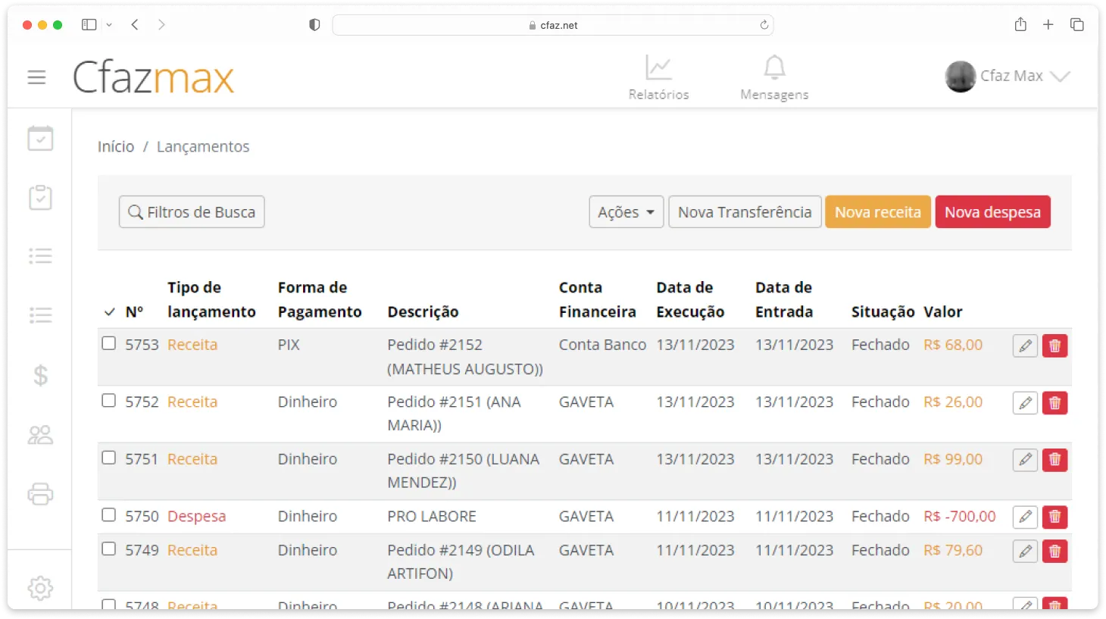Click R$ 79,60 value
The width and height of the screenshot is (1106, 619).
click(x=953, y=550)
